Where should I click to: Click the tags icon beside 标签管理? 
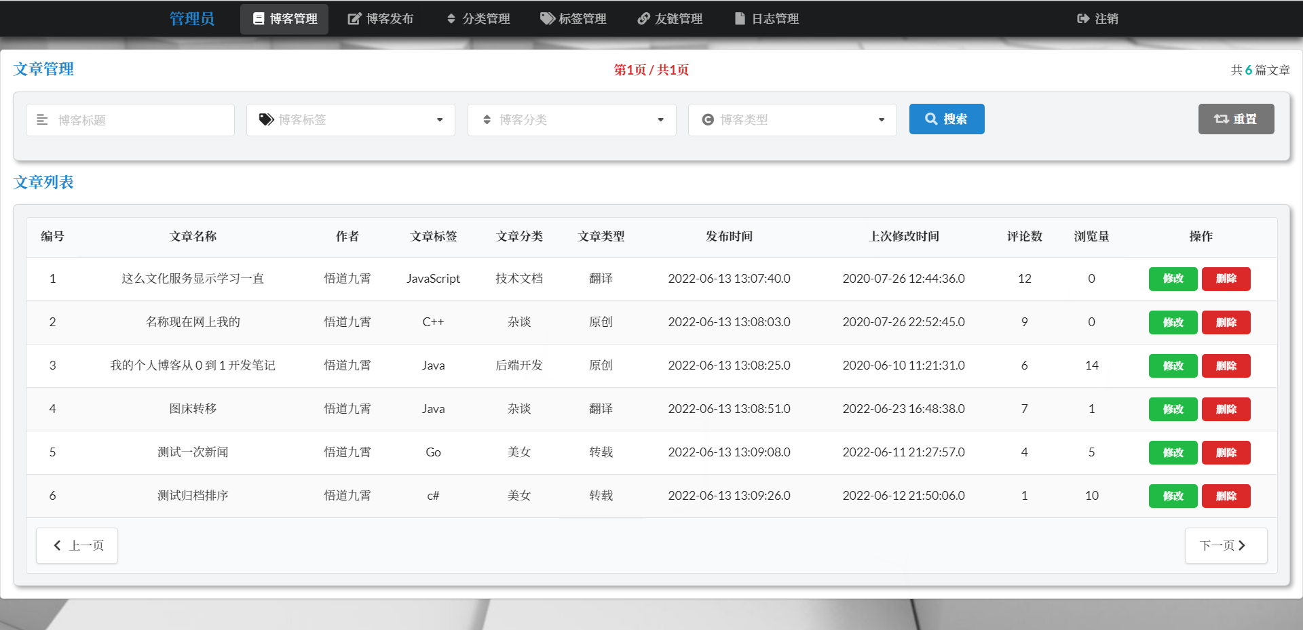tap(547, 19)
